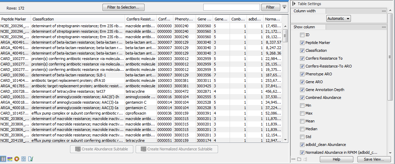Open the Automatic column width dropdown
This screenshot has height=164, width=395.
(338, 19)
